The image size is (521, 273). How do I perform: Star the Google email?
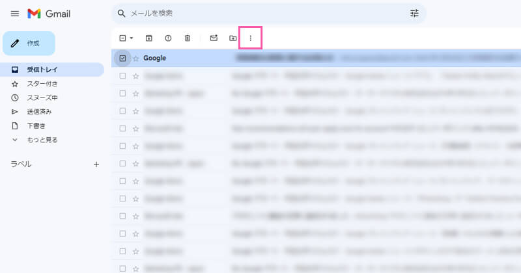136,58
